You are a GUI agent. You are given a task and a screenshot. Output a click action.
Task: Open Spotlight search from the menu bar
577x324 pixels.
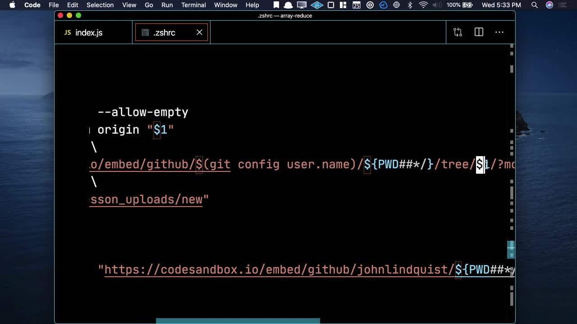tap(534, 5)
